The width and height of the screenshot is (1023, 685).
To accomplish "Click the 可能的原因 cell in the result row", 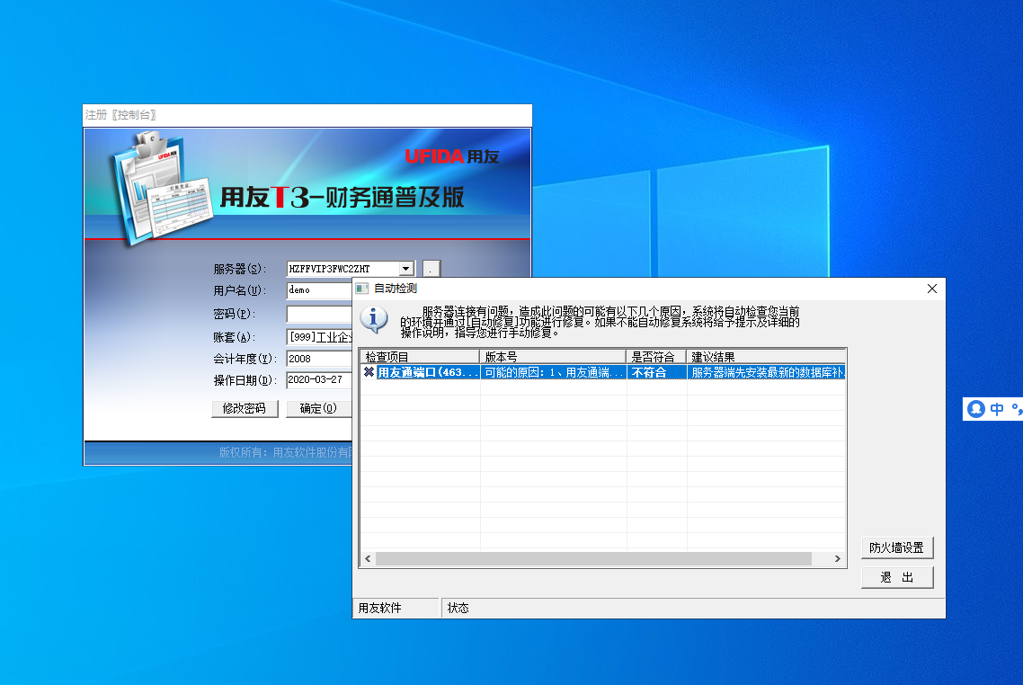I will pos(553,372).
